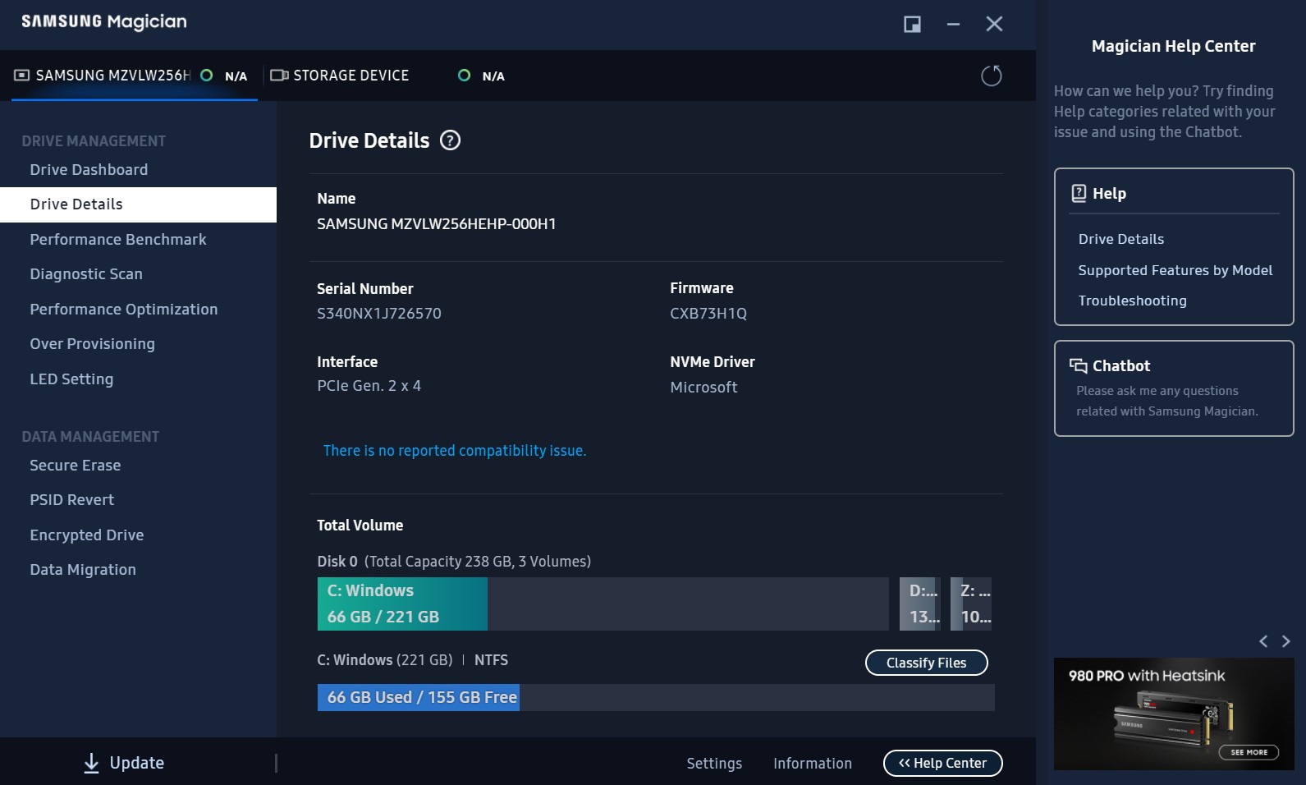The image size is (1306, 785).
Task: Open the Supported Features by Model help link
Action: click(1175, 270)
